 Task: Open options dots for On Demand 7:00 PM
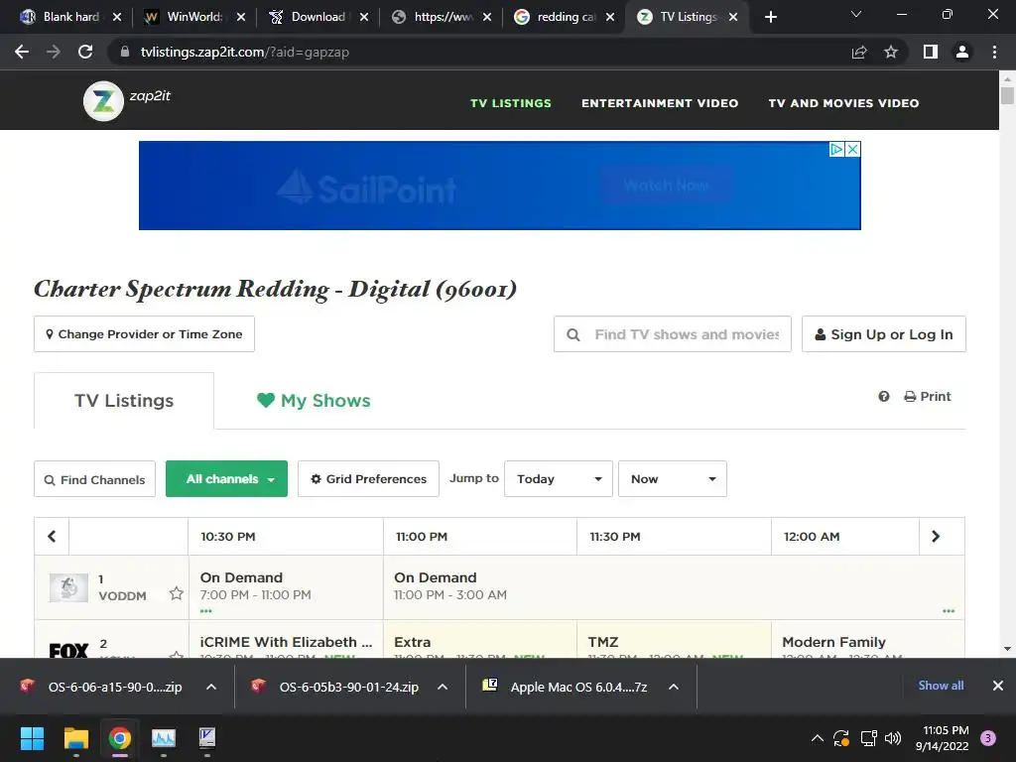pos(206,611)
